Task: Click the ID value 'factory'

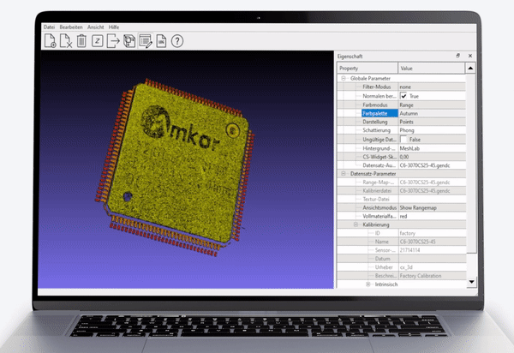Action: click(x=408, y=233)
